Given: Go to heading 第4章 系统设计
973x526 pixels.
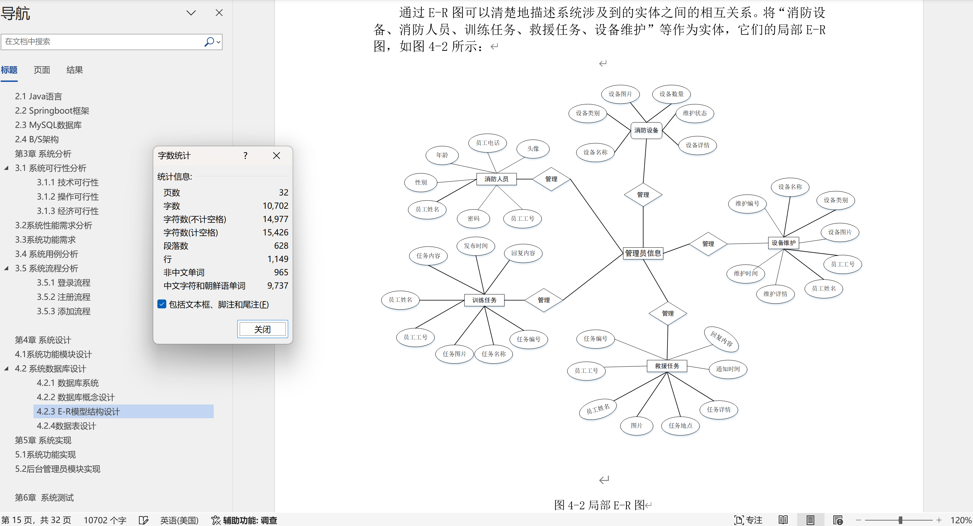Looking at the screenshot, I should (43, 340).
